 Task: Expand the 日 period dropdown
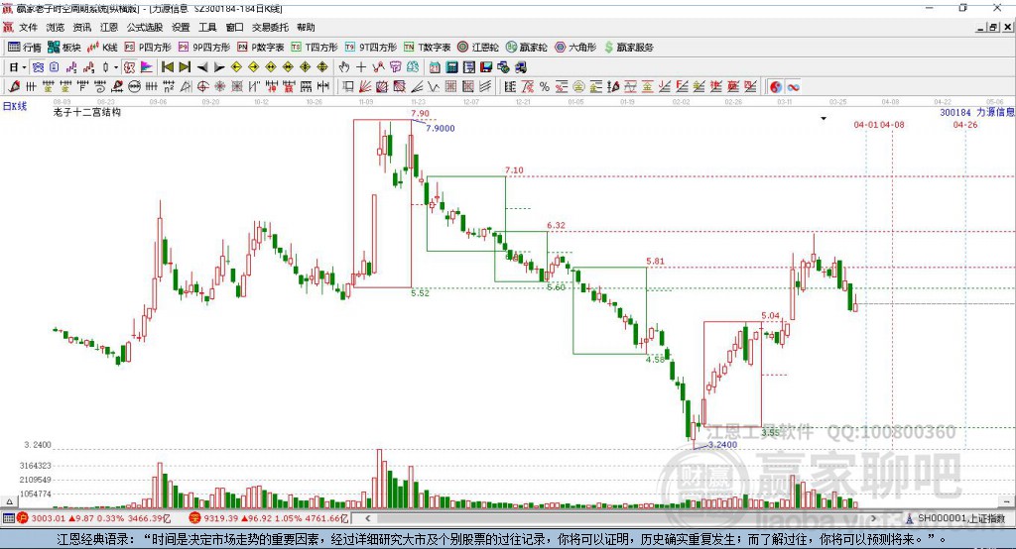click(x=24, y=67)
